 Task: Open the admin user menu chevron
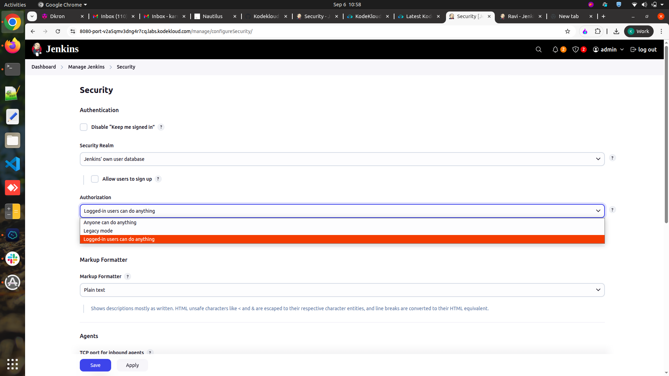[622, 49]
